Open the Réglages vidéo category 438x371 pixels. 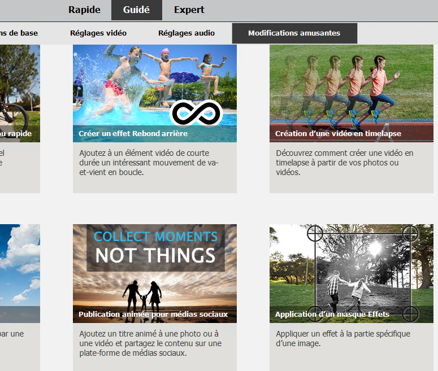pos(98,33)
